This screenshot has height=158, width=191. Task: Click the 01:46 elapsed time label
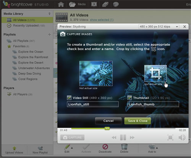click(x=64, y=130)
